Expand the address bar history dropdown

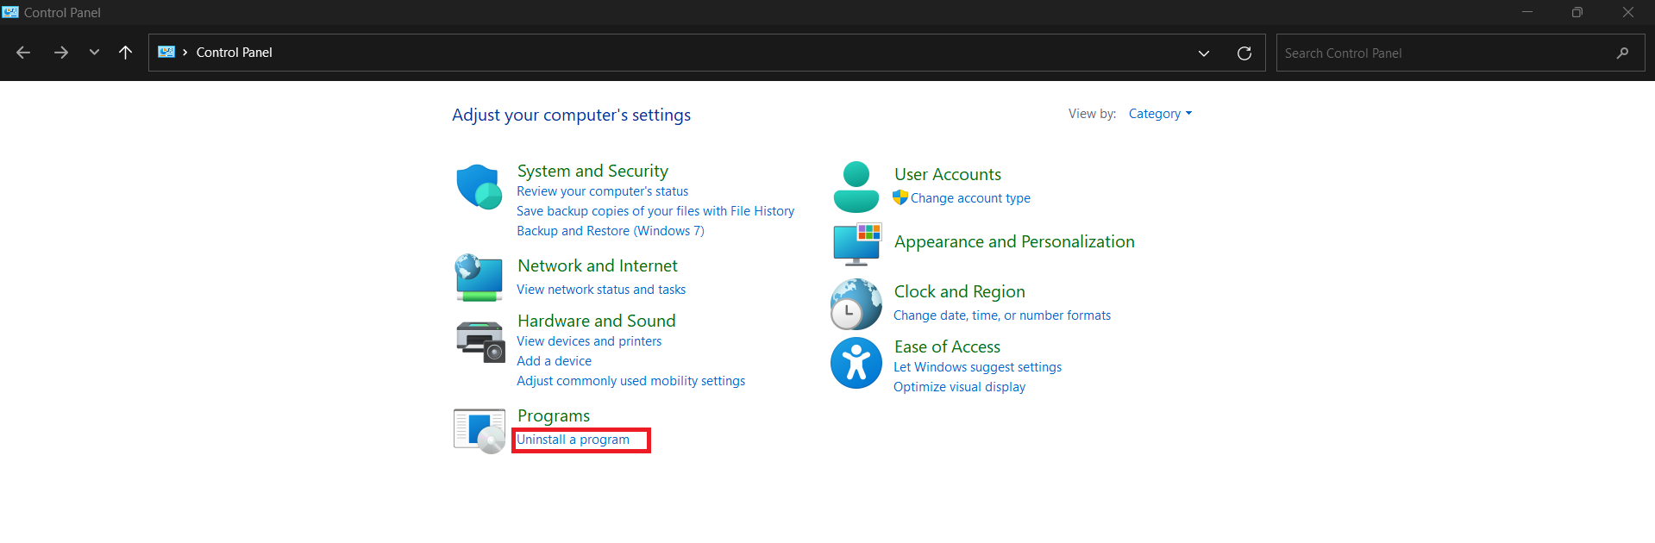click(x=1204, y=53)
